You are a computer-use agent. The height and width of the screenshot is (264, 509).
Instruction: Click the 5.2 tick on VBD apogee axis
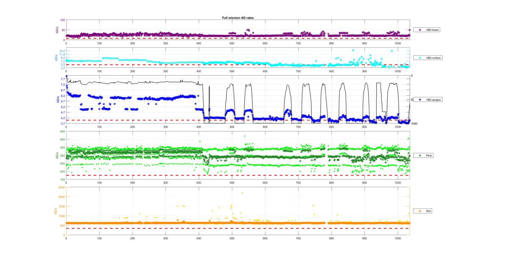[x=63, y=107]
